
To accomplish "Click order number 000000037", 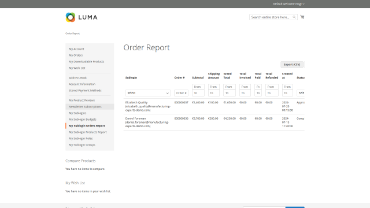I will (x=181, y=103).
